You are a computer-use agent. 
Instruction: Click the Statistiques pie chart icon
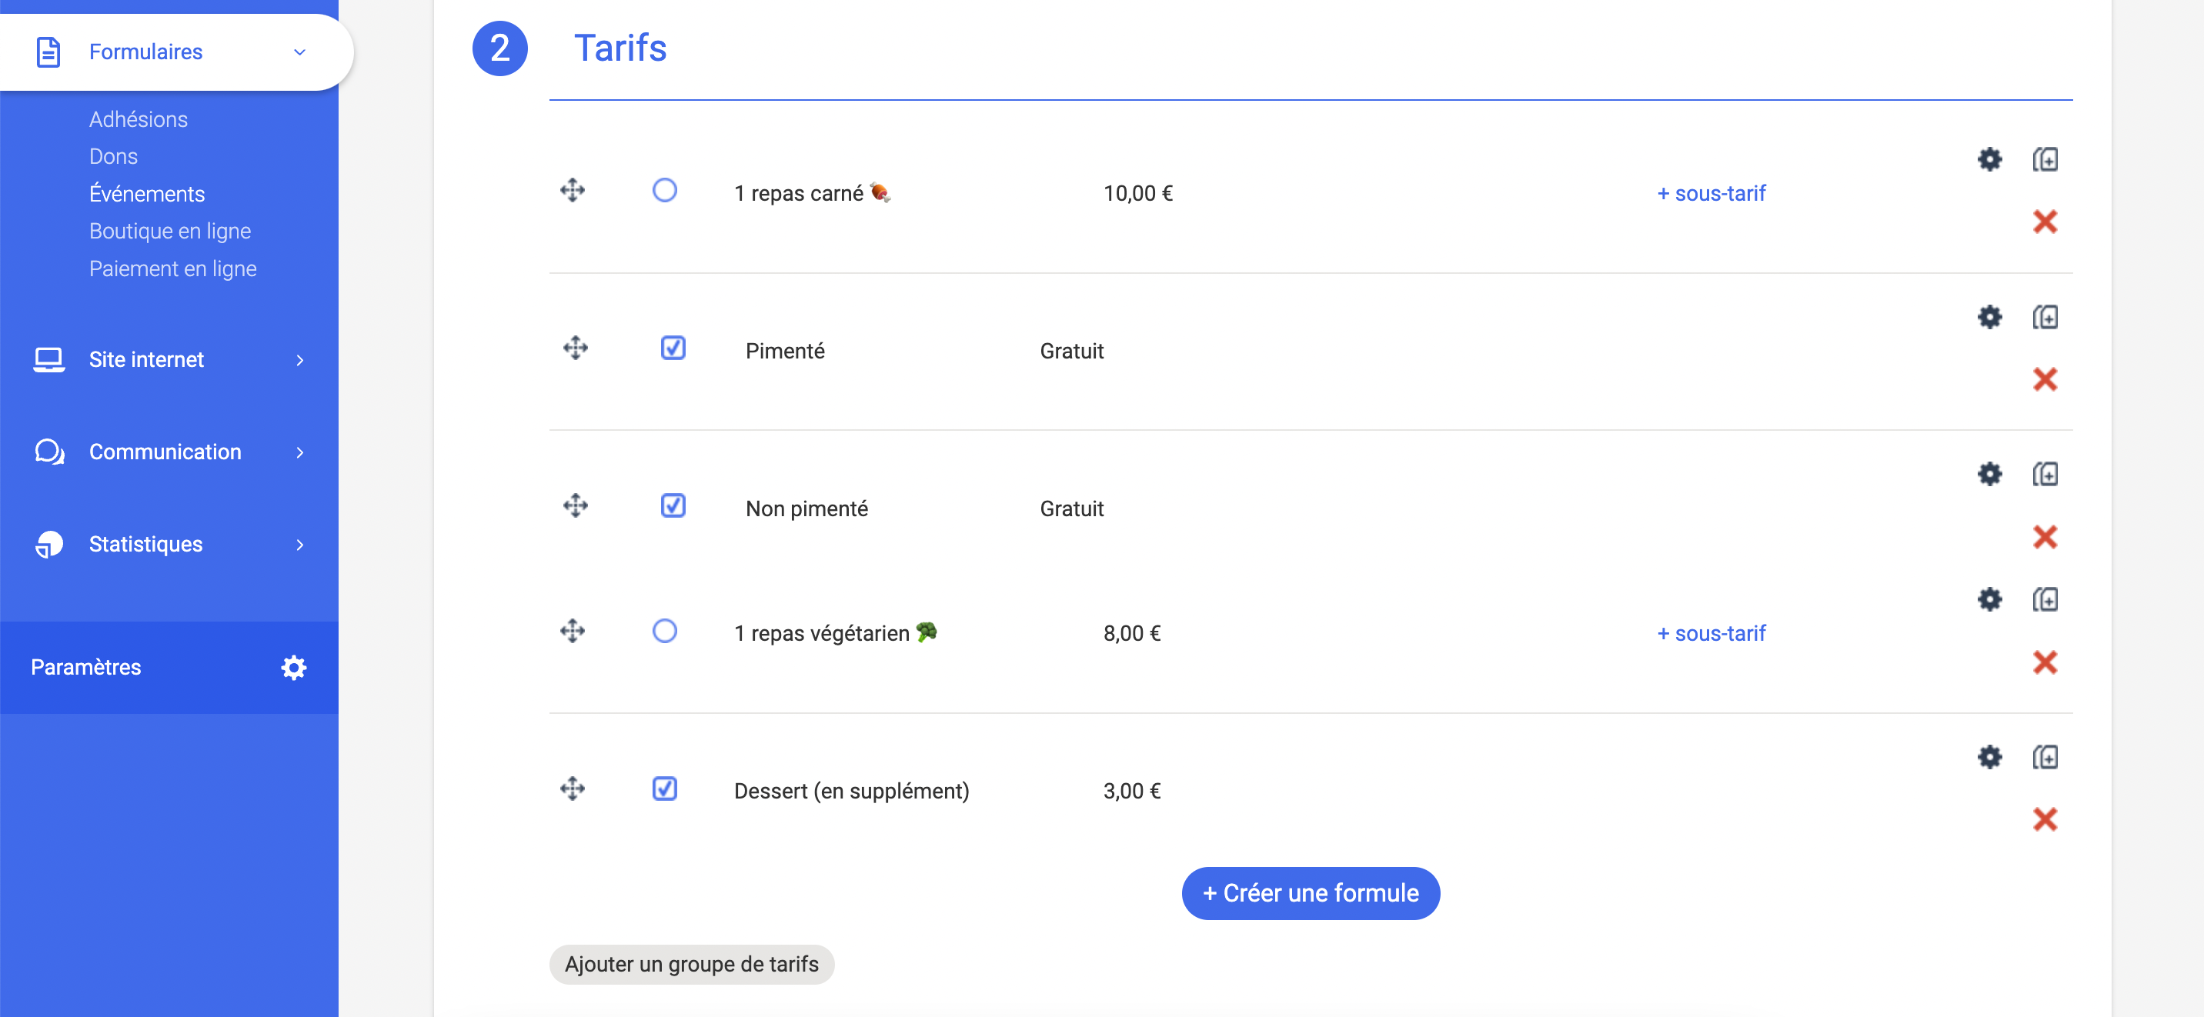point(48,544)
